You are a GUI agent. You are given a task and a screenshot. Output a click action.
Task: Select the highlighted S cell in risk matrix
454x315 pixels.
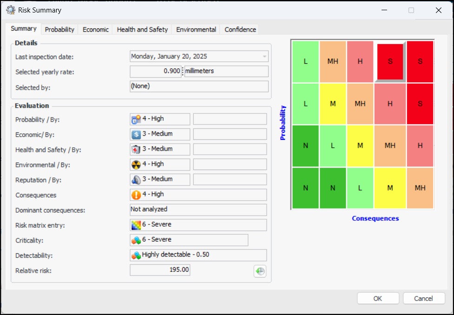pyautogui.click(x=390, y=61)
